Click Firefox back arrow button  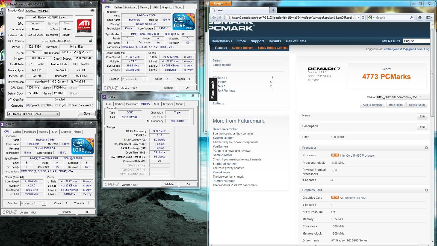click(x=214, y=17)
